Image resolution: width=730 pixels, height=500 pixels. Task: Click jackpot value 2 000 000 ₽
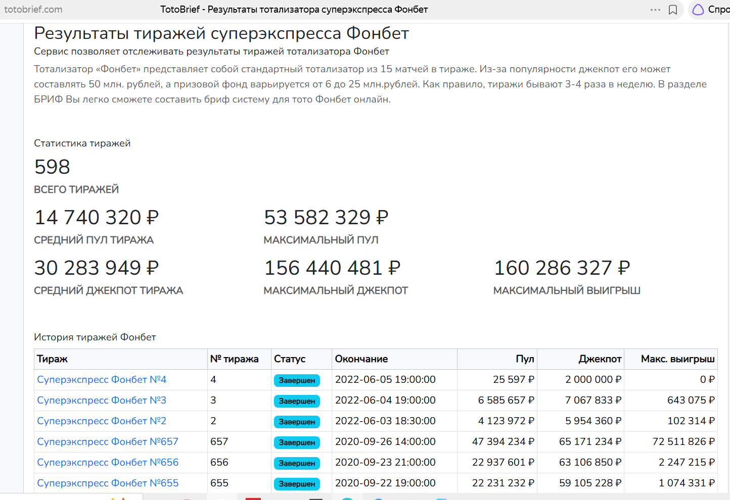[594, 379]
